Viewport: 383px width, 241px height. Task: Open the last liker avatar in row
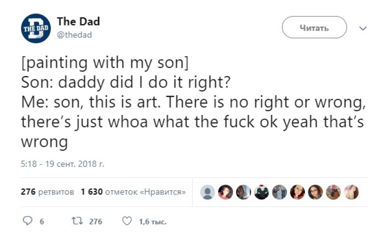tap(351, 192)
